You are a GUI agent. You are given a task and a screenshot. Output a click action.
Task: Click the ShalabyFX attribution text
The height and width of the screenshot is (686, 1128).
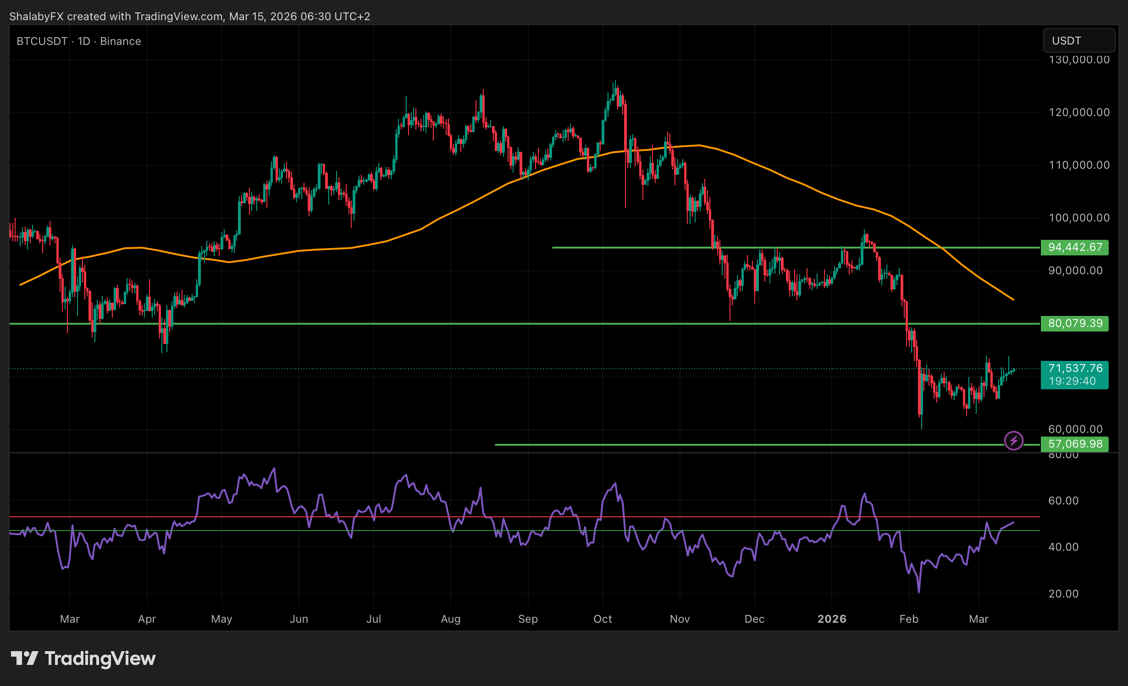click(x=36, y=17)
